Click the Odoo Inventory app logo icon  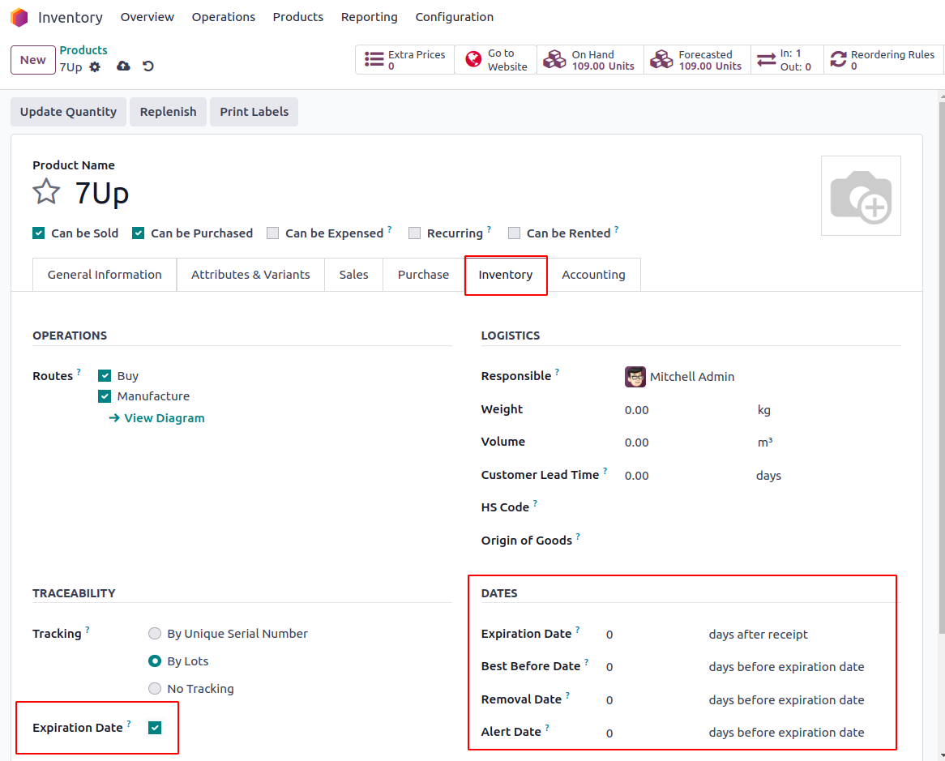click(19, 18)
